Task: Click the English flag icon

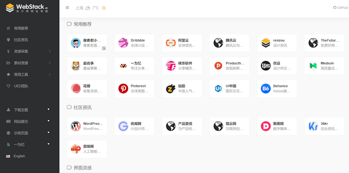Action: (8, 156)
